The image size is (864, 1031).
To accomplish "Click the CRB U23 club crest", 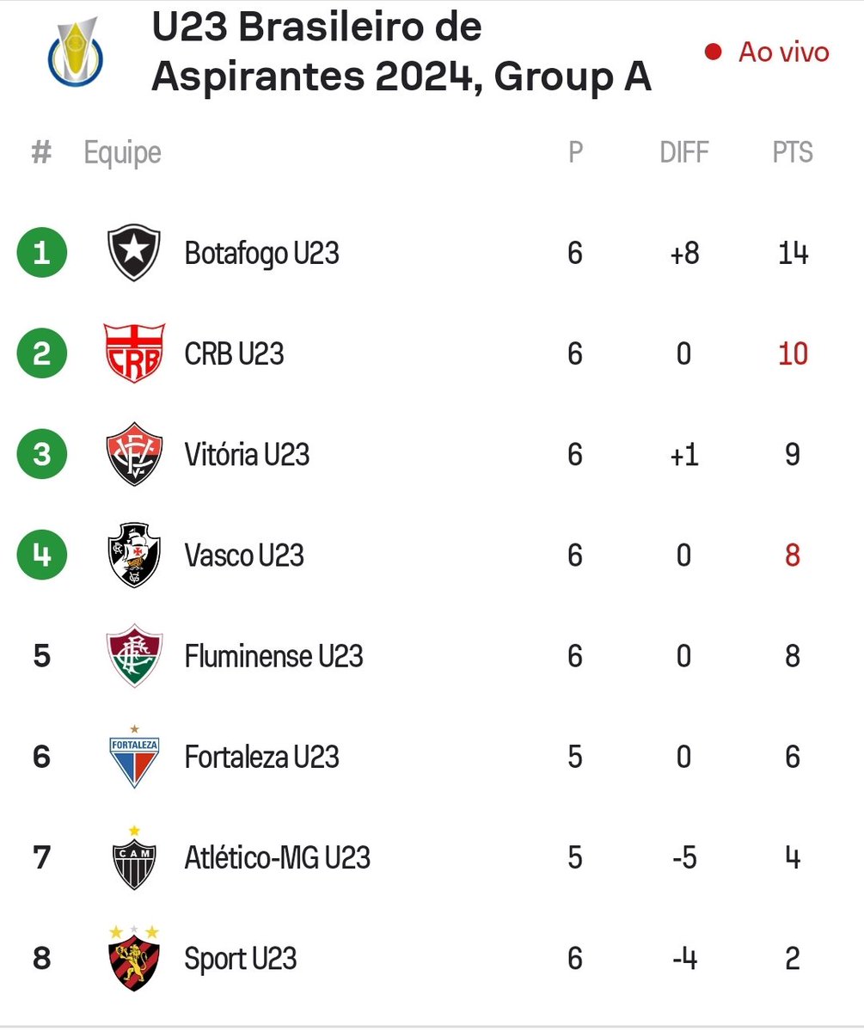I will [x=134, y=353].
